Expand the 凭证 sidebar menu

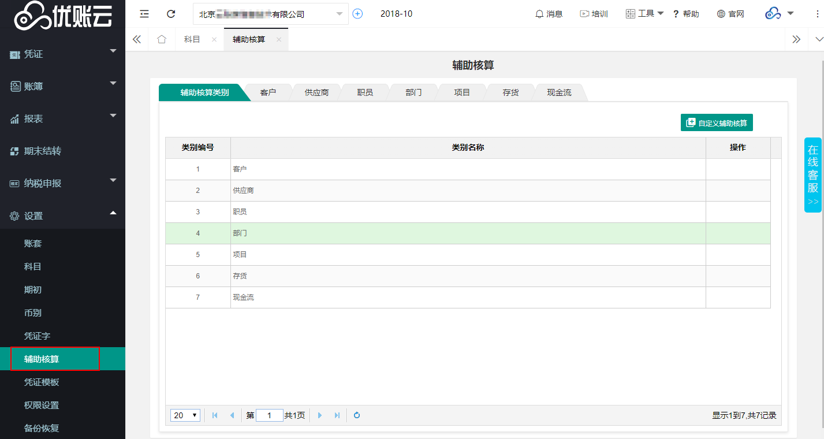(x=62, y=54)
